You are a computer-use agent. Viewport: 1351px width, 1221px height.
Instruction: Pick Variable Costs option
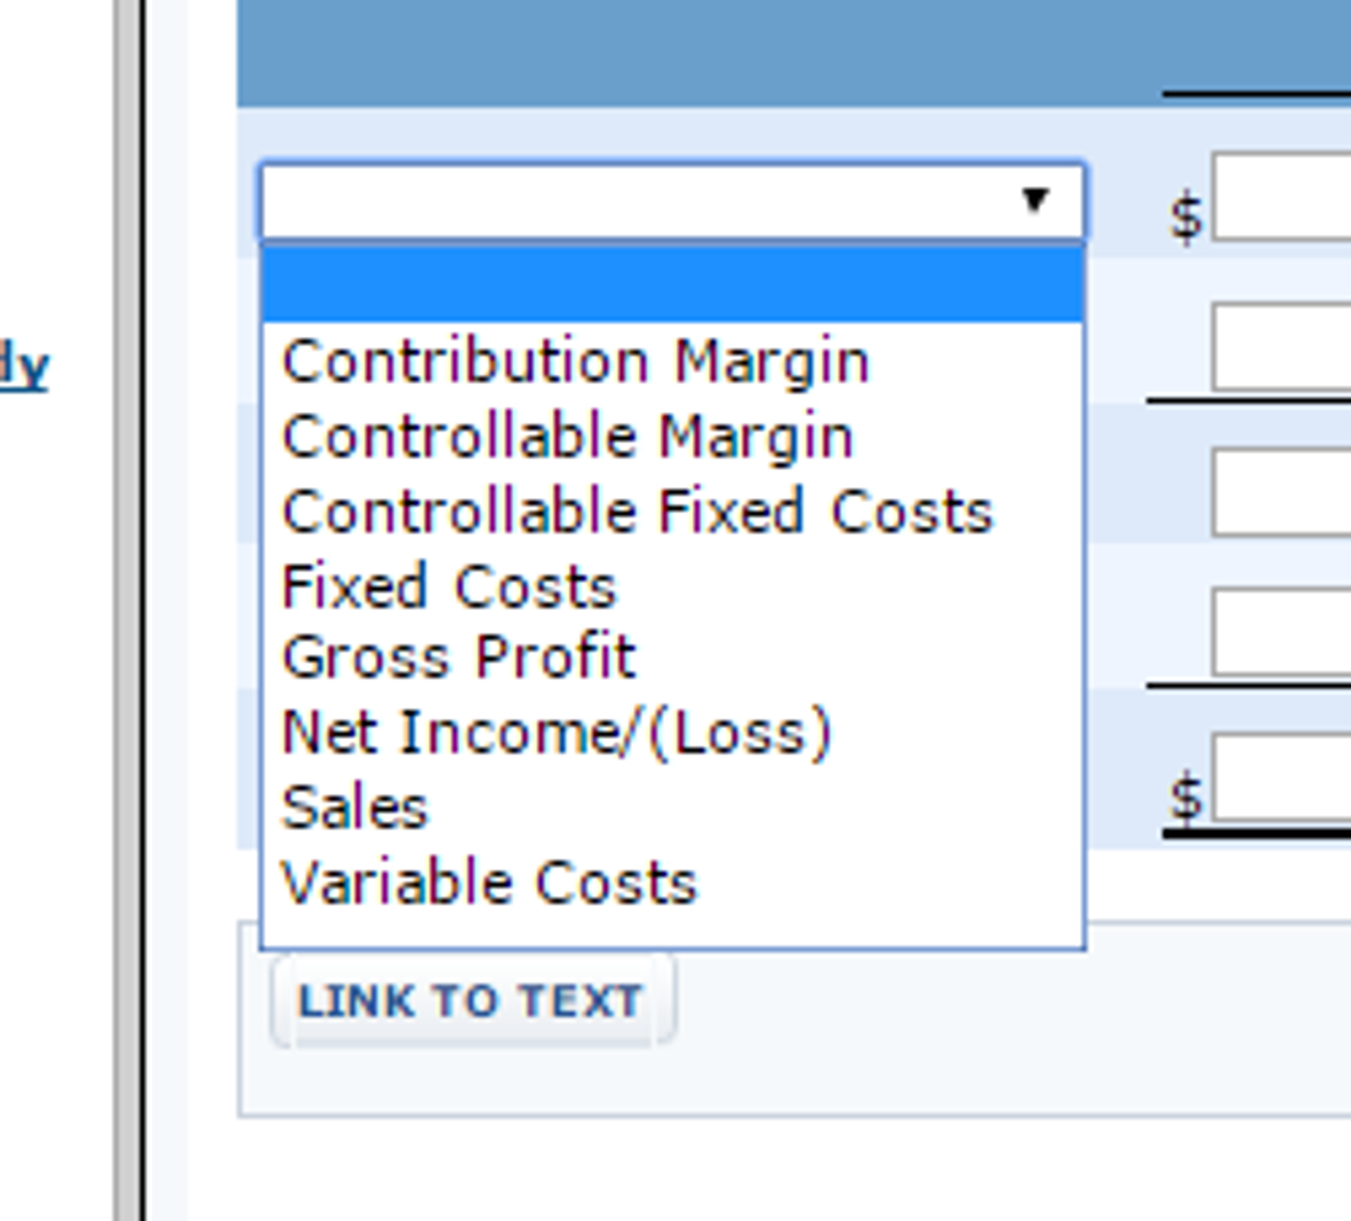(x=490, y=883)
